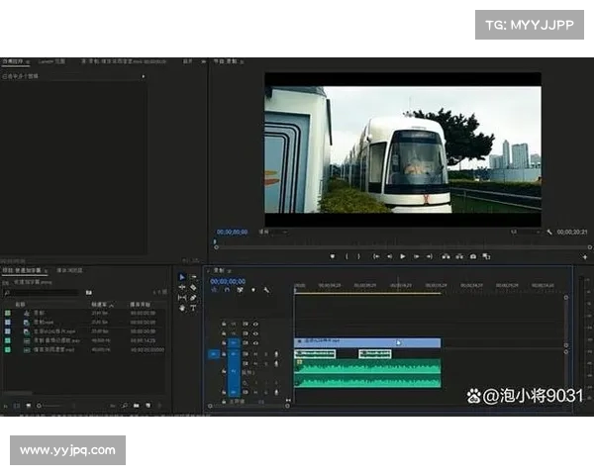
Task: Click the Export Frame camera icon
Action: [x=473, y=256]
